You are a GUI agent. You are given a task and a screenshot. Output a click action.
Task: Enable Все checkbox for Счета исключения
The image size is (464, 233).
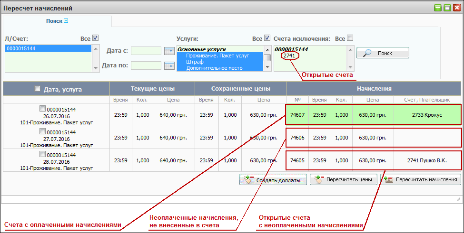point(350,38)
